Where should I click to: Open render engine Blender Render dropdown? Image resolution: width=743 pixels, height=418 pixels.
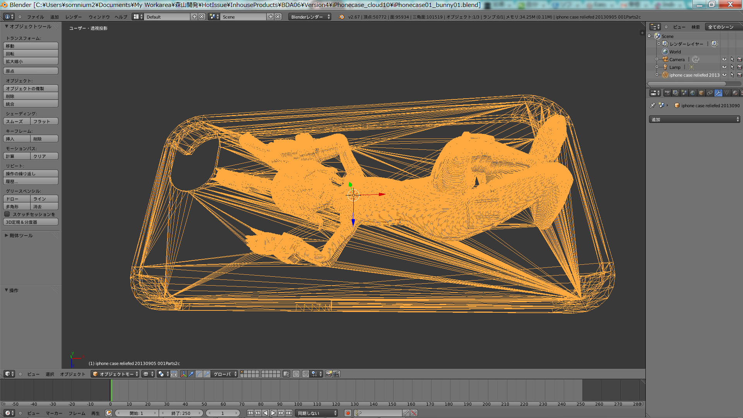point(310,17)
